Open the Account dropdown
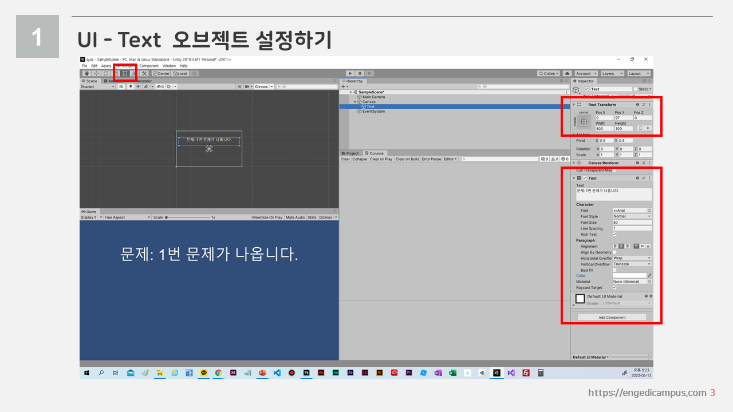733x412 pixels. click(x=586, y=73)
